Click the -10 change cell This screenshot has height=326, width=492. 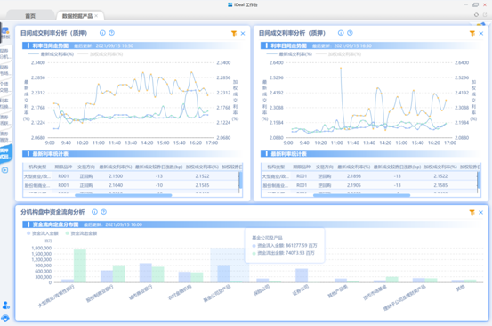coord(158,185)
